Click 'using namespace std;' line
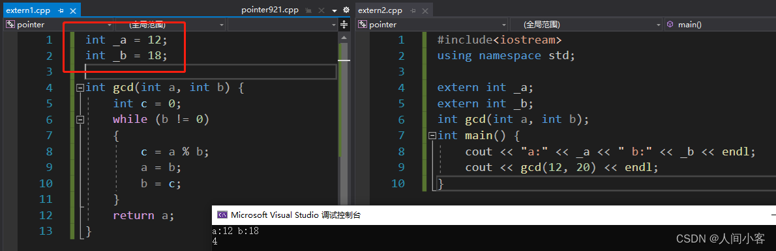 click(x=506, y=56)
